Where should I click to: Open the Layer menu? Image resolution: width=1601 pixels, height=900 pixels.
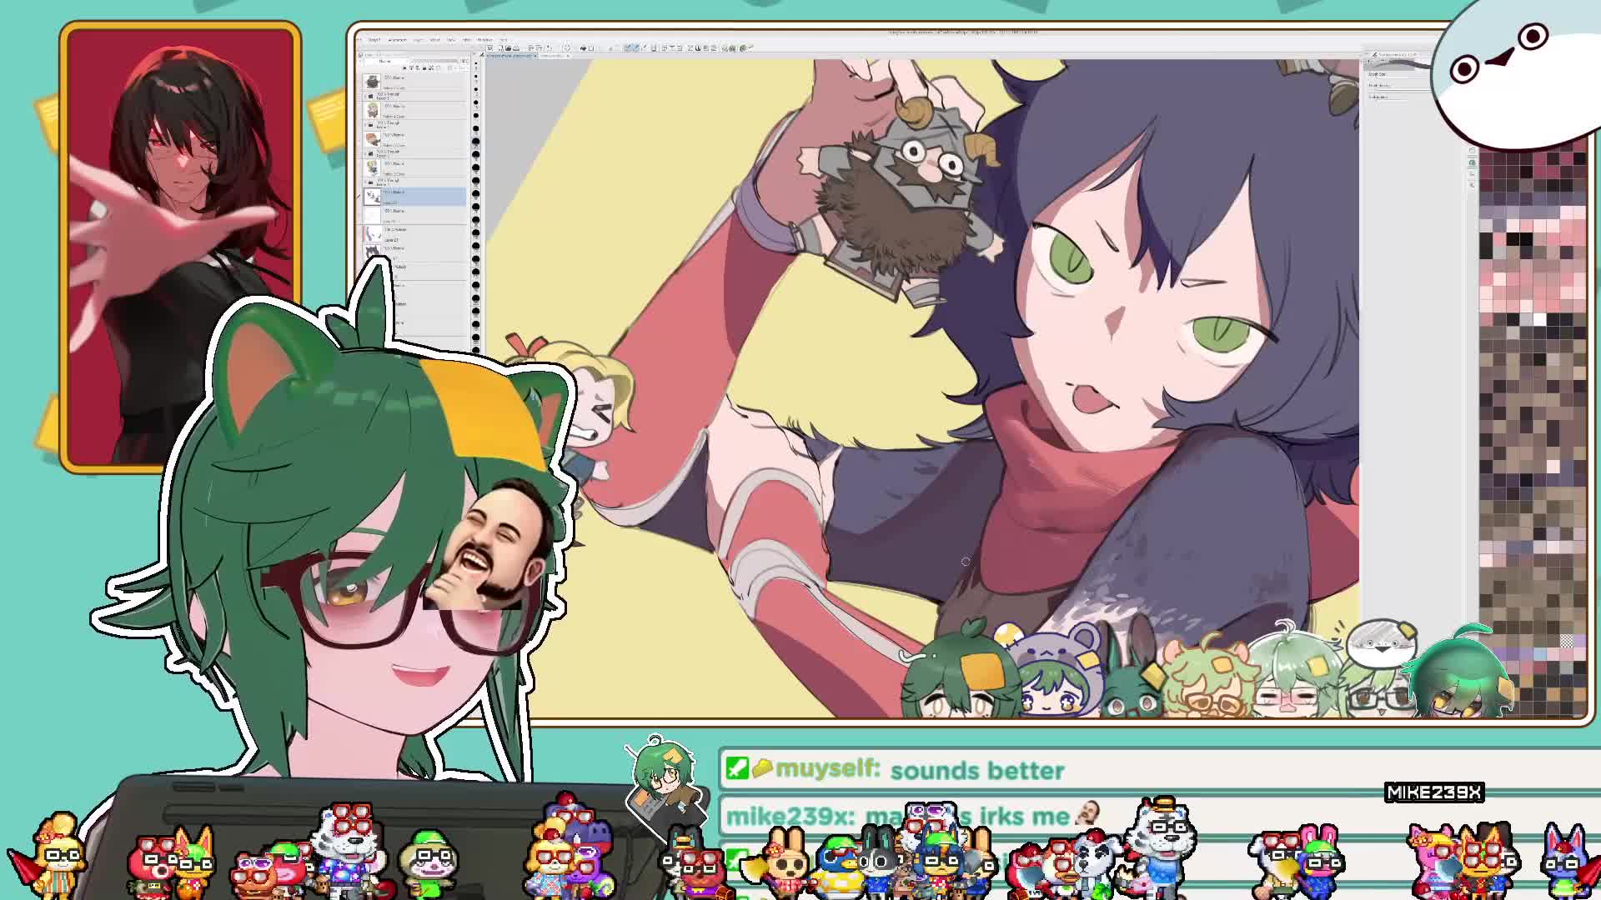pyautogui.click(x=418, y=39)
